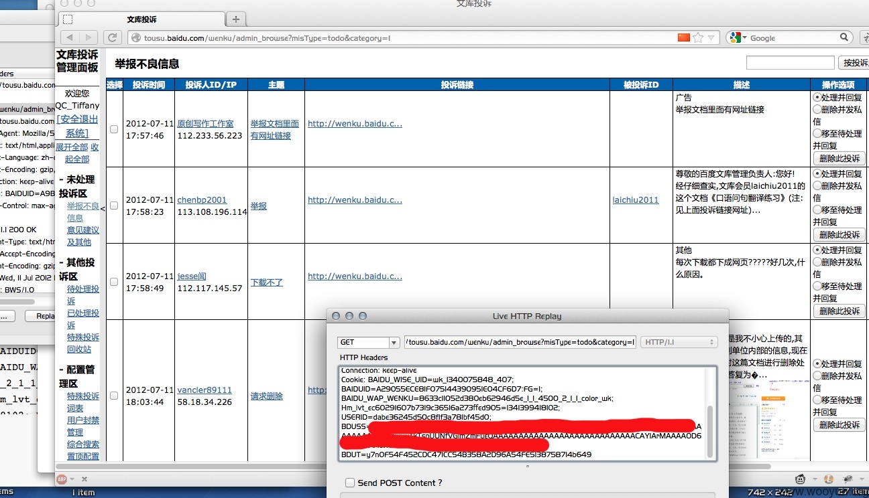The height and width of the screenshot is (498, 869).
Task: Open 原创写作工作室 complainant link
Action: (205, 124)
